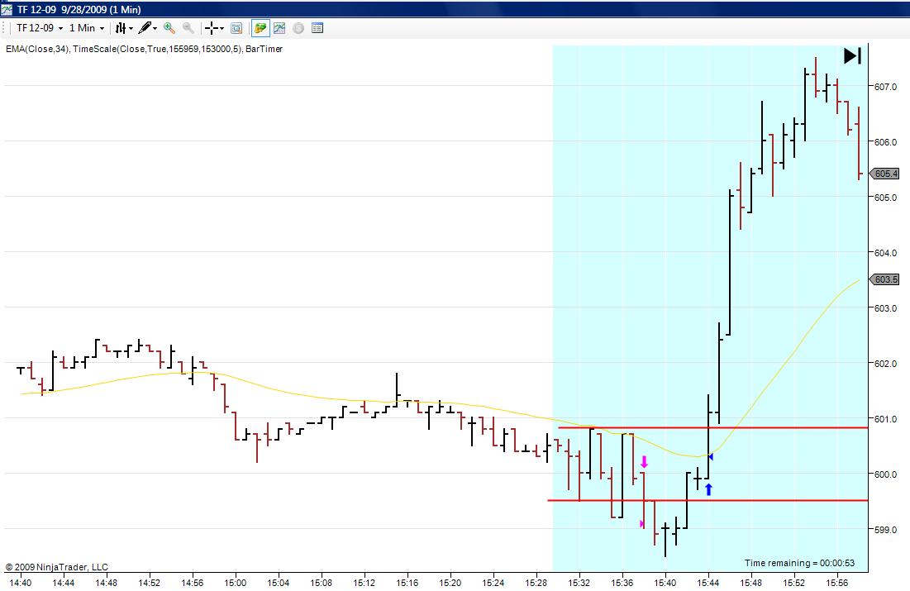Click the toolbar grip handle at left
This screenshot has height=591, width=910.
tap(4, 28)
